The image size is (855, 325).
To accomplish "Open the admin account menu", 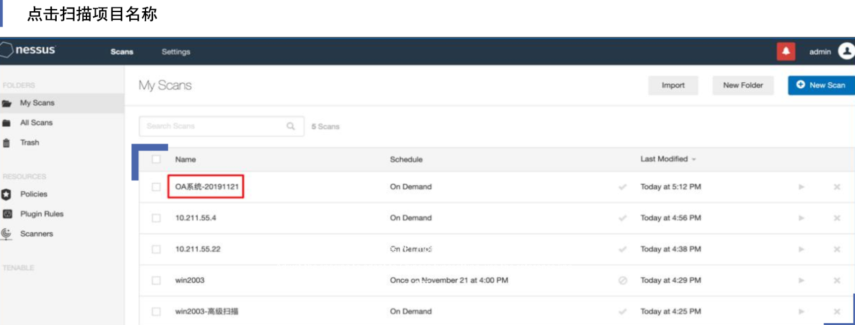I will (820, 52).
